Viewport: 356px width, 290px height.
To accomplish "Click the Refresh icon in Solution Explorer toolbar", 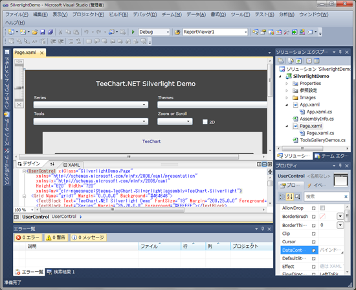I will (299, 61).
